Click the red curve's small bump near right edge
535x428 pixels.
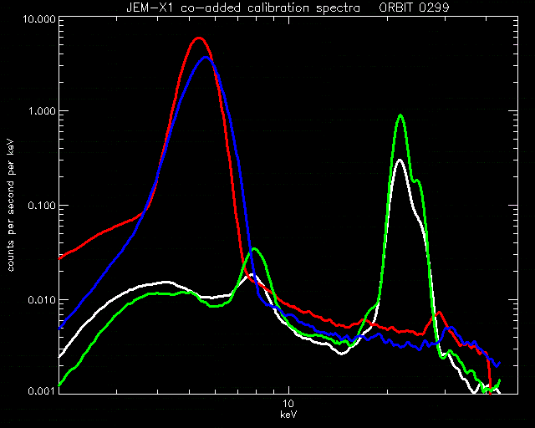point(440,313)
